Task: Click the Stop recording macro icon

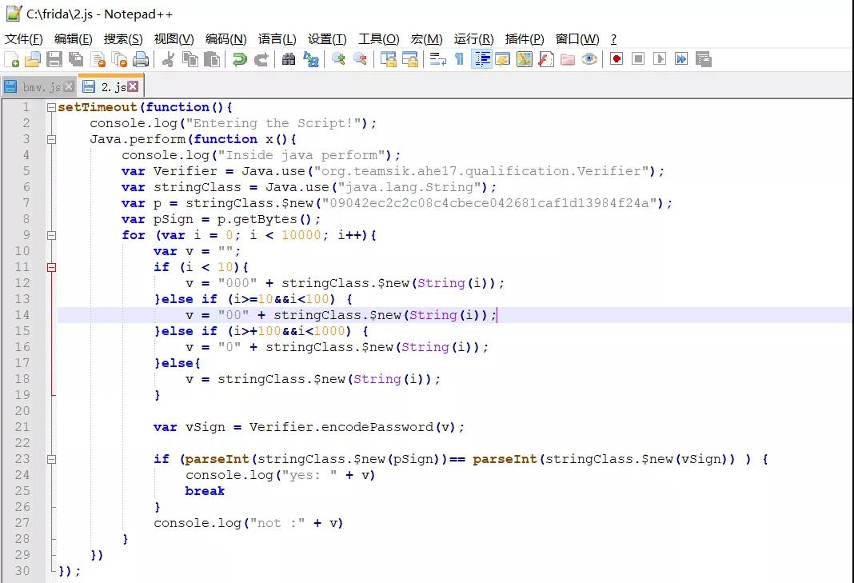Action: pos(638,59)
